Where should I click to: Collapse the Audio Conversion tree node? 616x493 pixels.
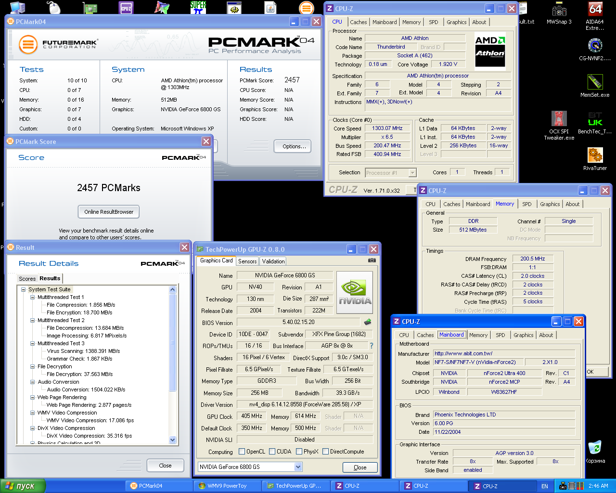(x=33, y=382)
